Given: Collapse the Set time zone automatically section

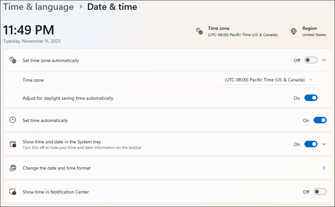Looking at the screenshot, I should click(x=324, y=60).
